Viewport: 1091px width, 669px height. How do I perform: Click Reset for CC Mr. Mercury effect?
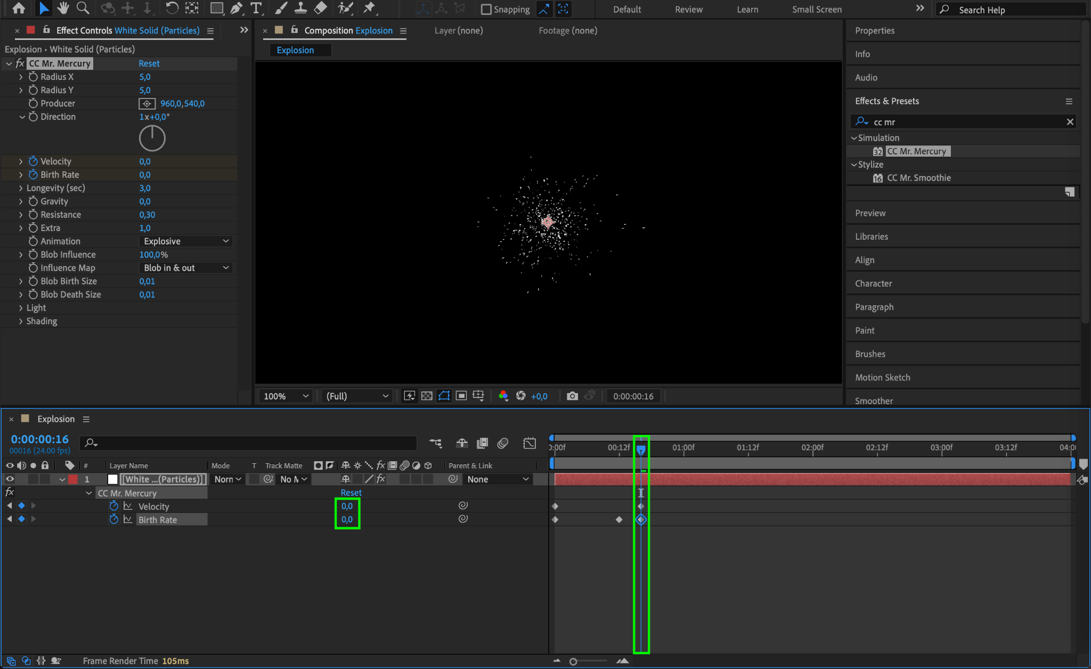tap(149, 63)
